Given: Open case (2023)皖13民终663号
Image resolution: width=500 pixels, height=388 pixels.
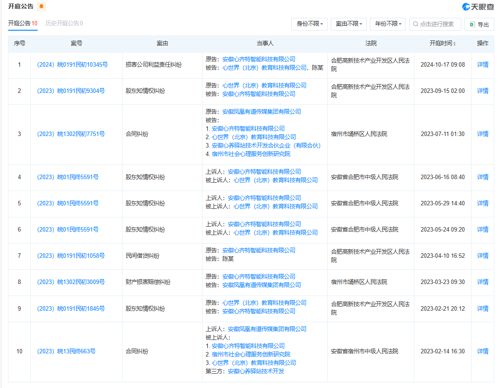Looking at the screenshot, I should point(66,351).
